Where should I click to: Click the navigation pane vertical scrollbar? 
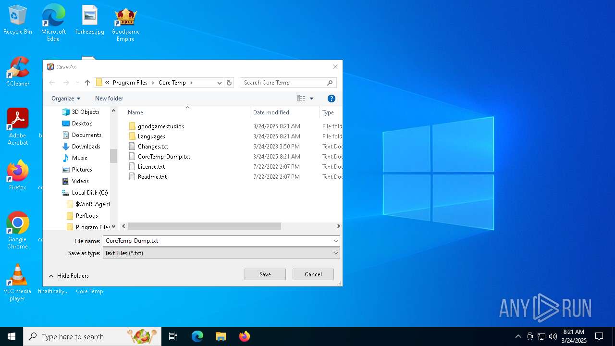113,156
